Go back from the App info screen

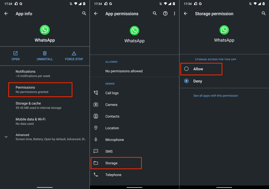point(6,14)
